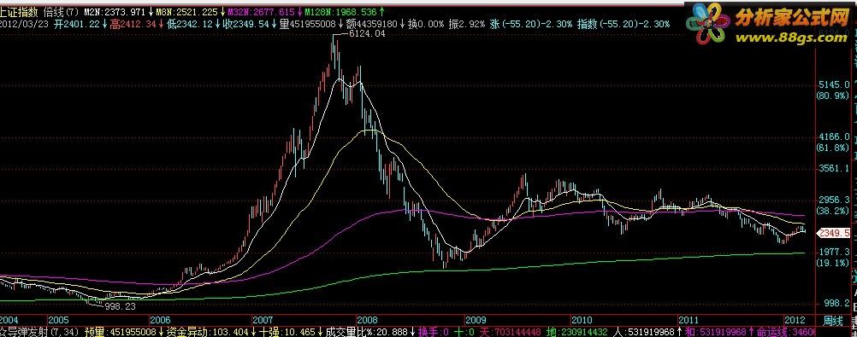Click the yellow M8N:2521.225 value
Screen dimensions: 857x337
pyautogui.click(x=186, y=12)
